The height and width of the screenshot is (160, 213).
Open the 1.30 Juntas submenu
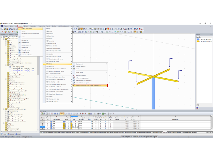[58, 97]
